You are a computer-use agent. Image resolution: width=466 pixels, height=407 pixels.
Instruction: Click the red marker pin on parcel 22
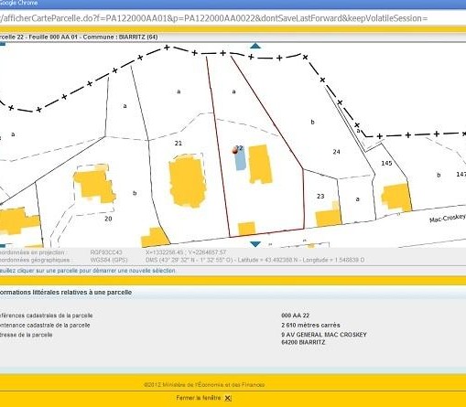point(235,150)
